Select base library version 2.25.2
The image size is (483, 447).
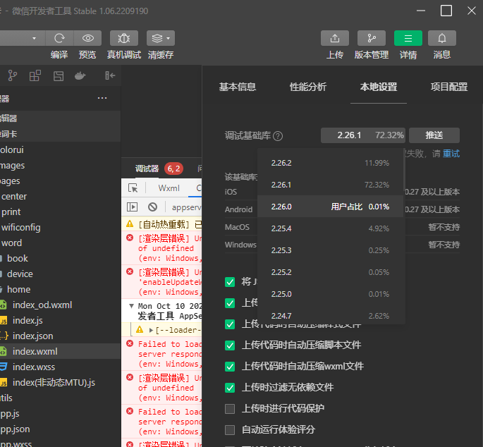pos(330,272)
